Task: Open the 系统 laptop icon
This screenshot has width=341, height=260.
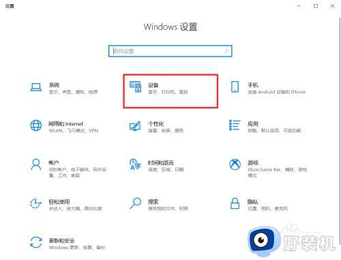Action: point(36,87)
